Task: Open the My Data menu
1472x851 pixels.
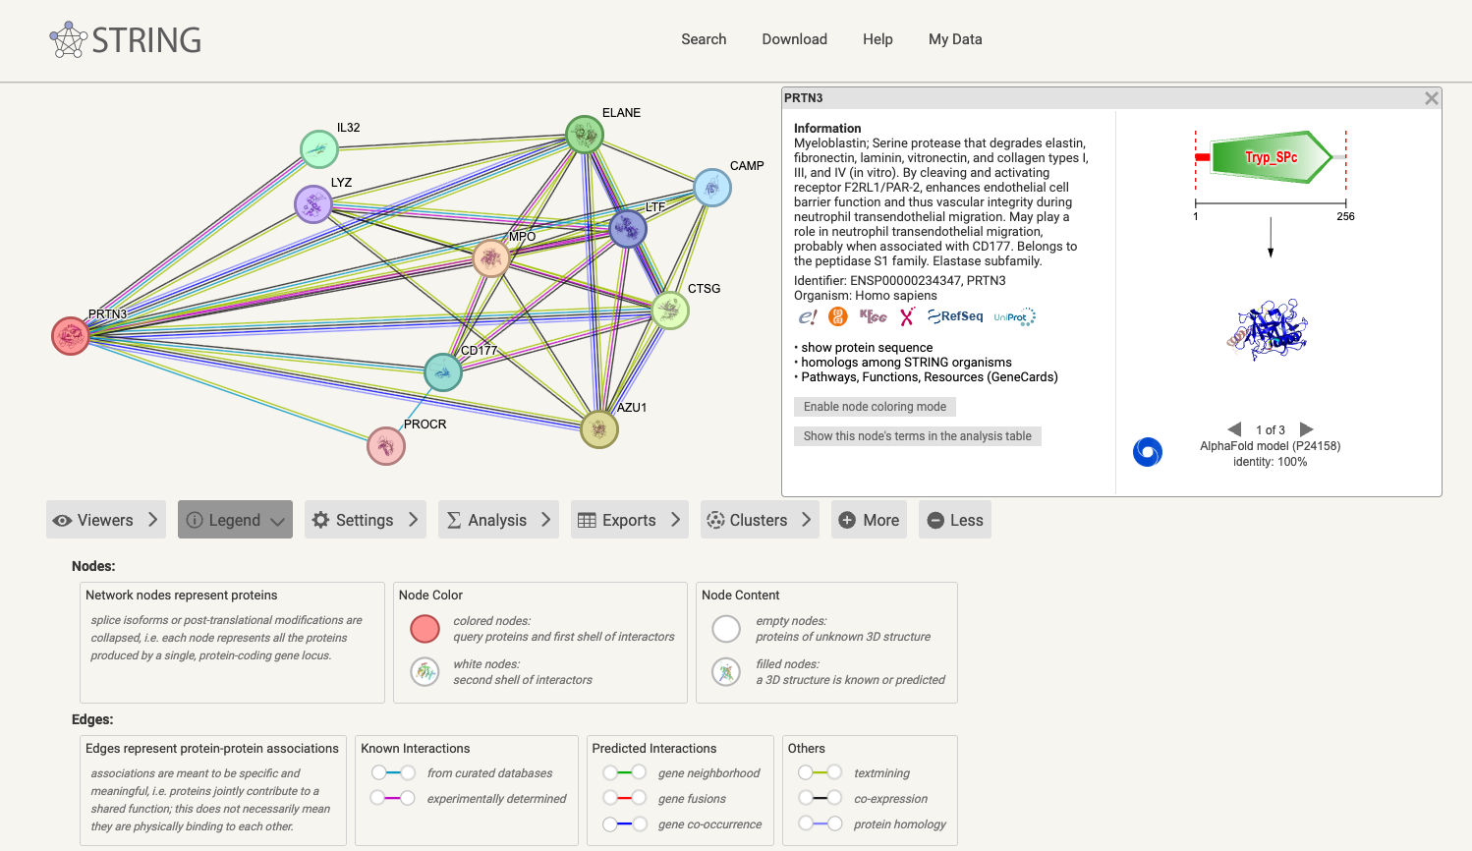Action: coord(954,39)
